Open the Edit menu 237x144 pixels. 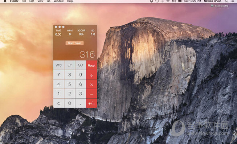click(32, 1)
